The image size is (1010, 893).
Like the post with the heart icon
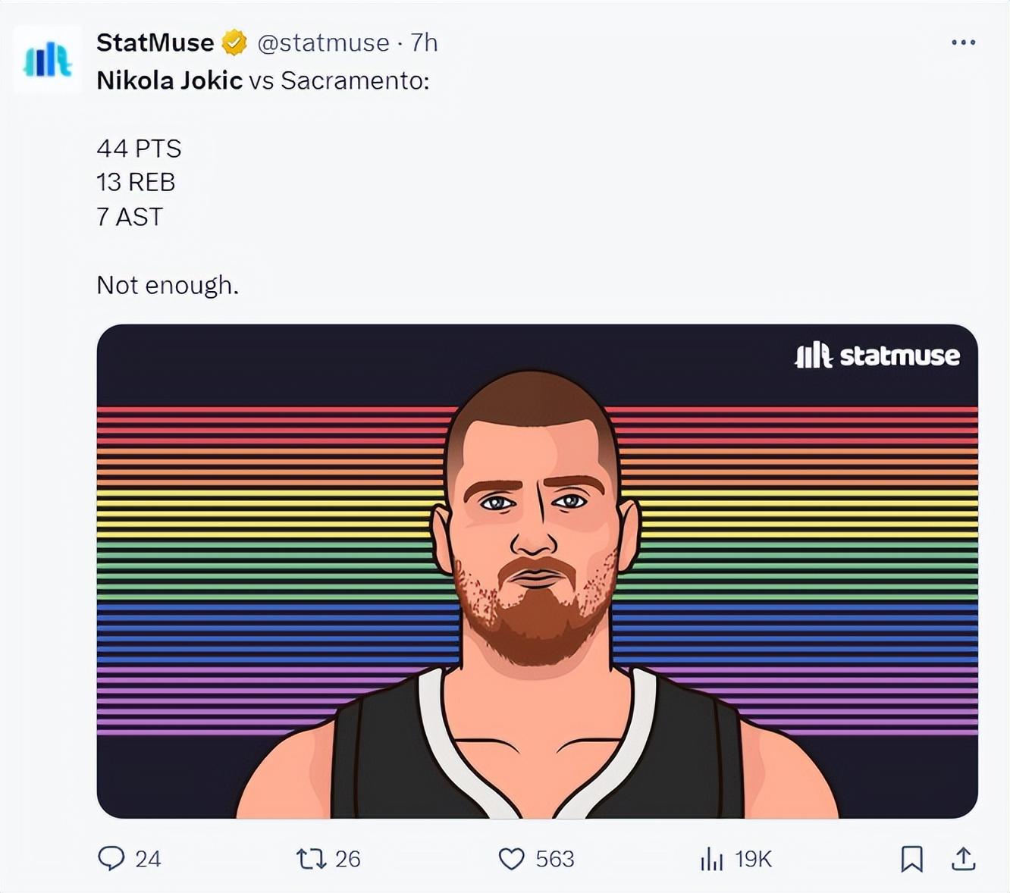[511, 858]
